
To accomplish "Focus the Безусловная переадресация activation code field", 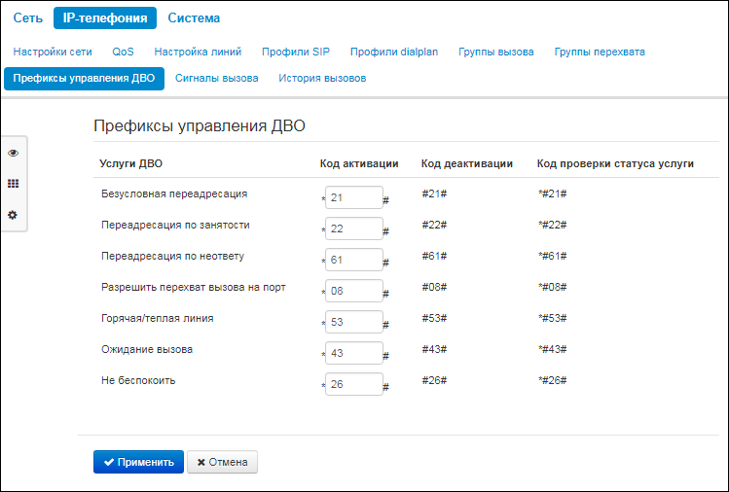I will point(354,197).
